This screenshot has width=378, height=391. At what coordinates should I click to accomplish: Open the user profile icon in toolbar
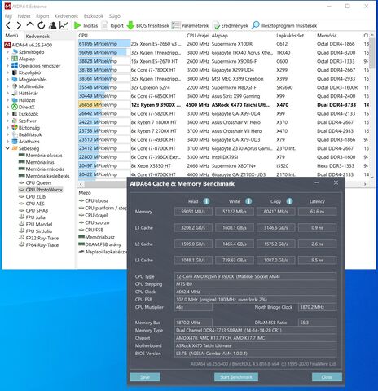click(x=52, y=25)
